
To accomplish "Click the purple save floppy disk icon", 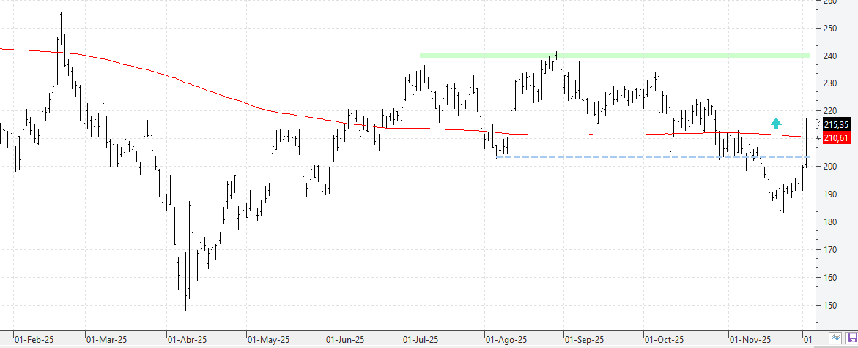I will 852,338.
